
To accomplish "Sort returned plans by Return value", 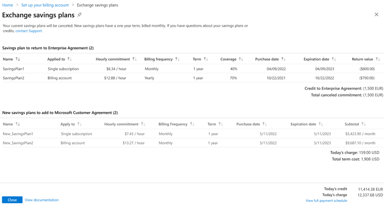I will pos(378,59).
